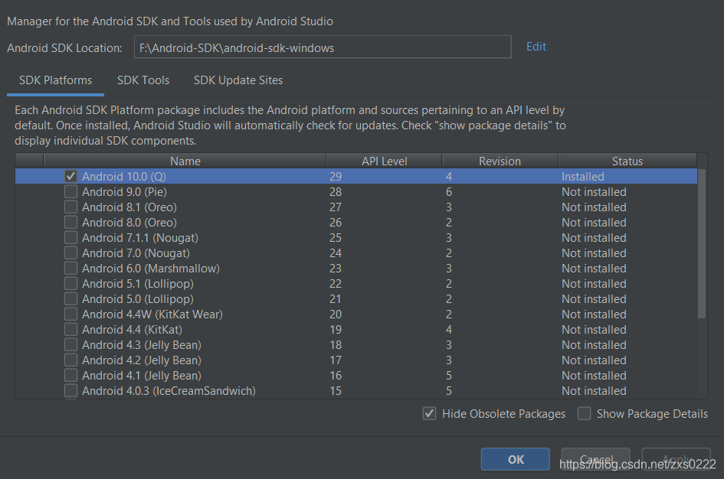
Task: Enable Show Package Details
Action: [584, 413]
